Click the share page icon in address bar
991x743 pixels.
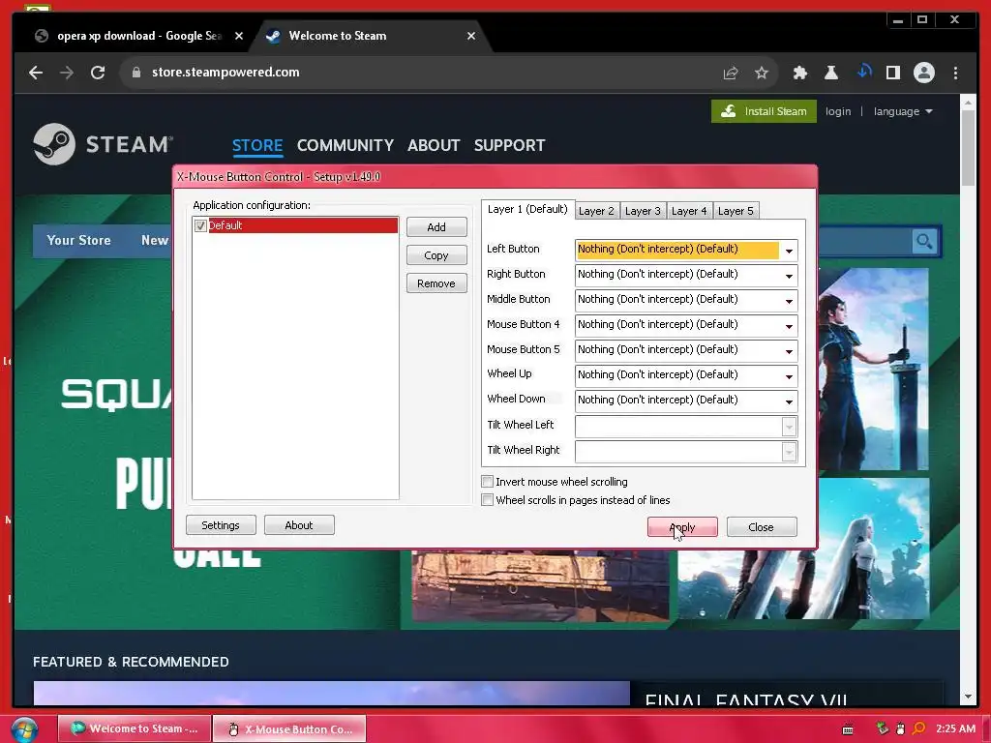click(731, 73)
